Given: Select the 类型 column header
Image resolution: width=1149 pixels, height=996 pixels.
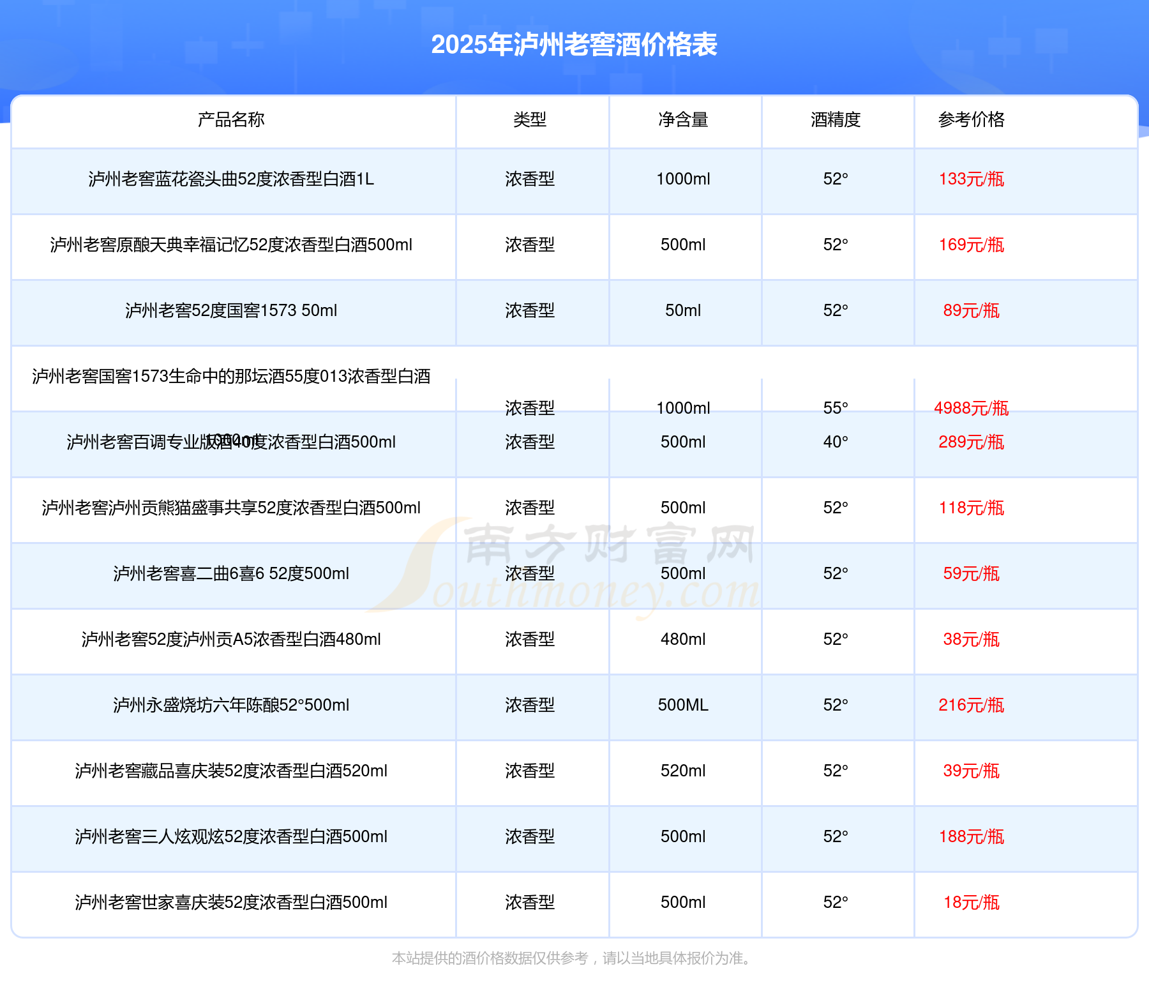Looking at the screenshot, I should 530,119.
